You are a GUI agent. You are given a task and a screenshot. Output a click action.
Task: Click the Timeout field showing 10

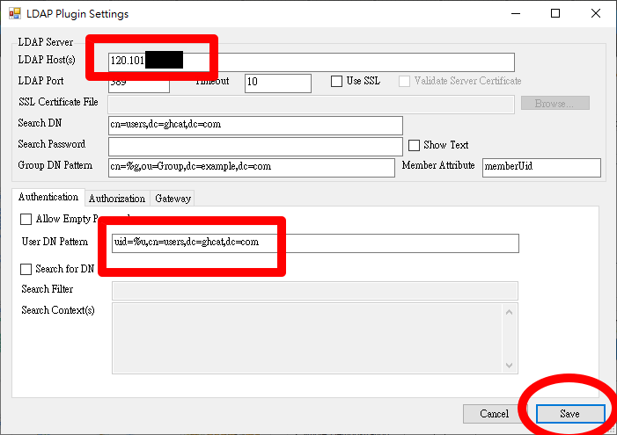(x=278, y=83)
